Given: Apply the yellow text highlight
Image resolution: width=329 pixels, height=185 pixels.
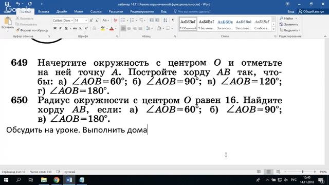Looking at the screenshot, I should point(103,28).
